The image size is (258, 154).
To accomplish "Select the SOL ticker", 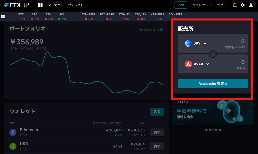I will [62, 17].
